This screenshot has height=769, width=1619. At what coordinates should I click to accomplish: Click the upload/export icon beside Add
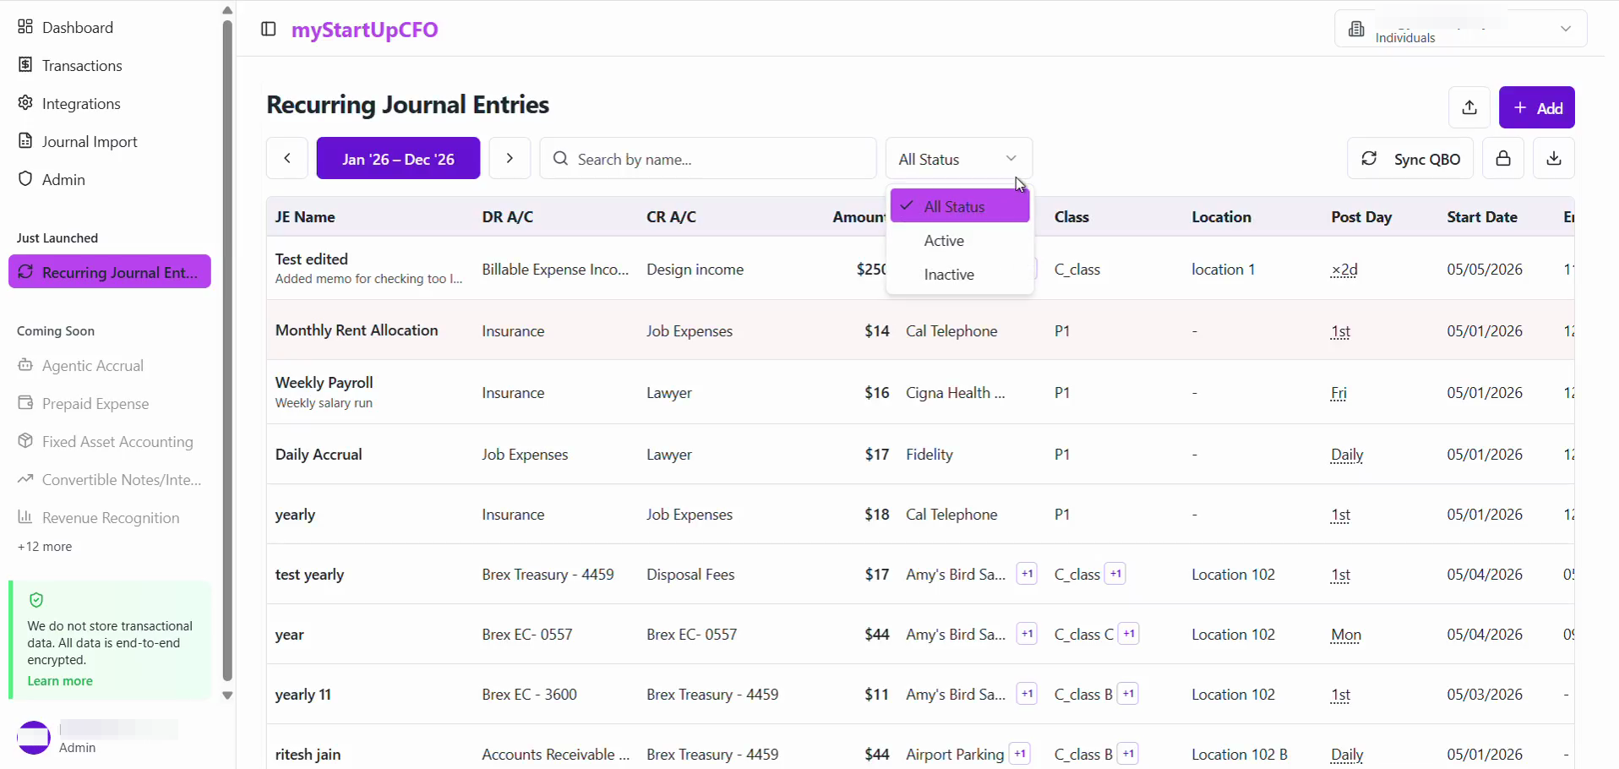[x=1469, y=107]
